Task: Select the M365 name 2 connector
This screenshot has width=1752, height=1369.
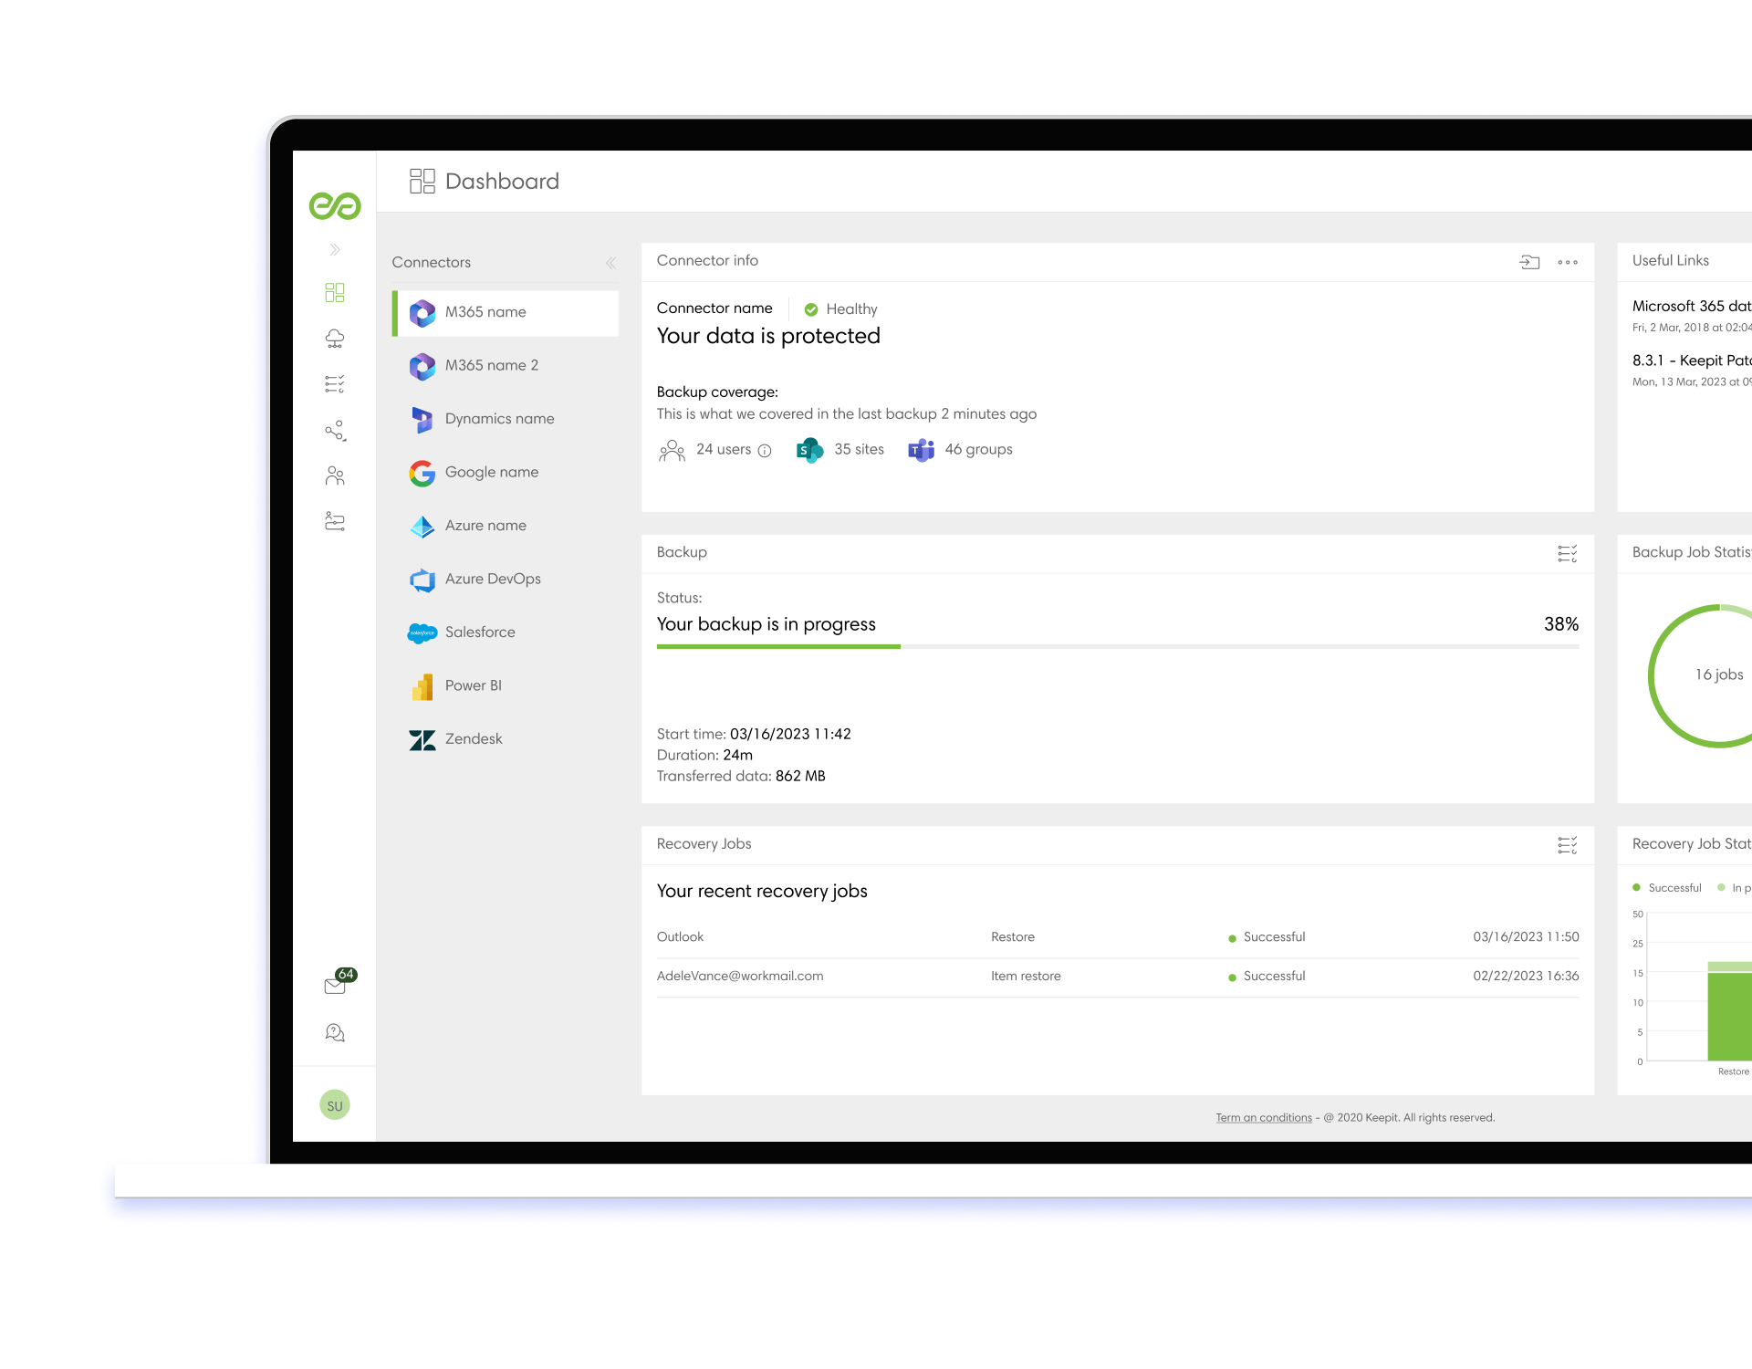Action: pos(506,365)
